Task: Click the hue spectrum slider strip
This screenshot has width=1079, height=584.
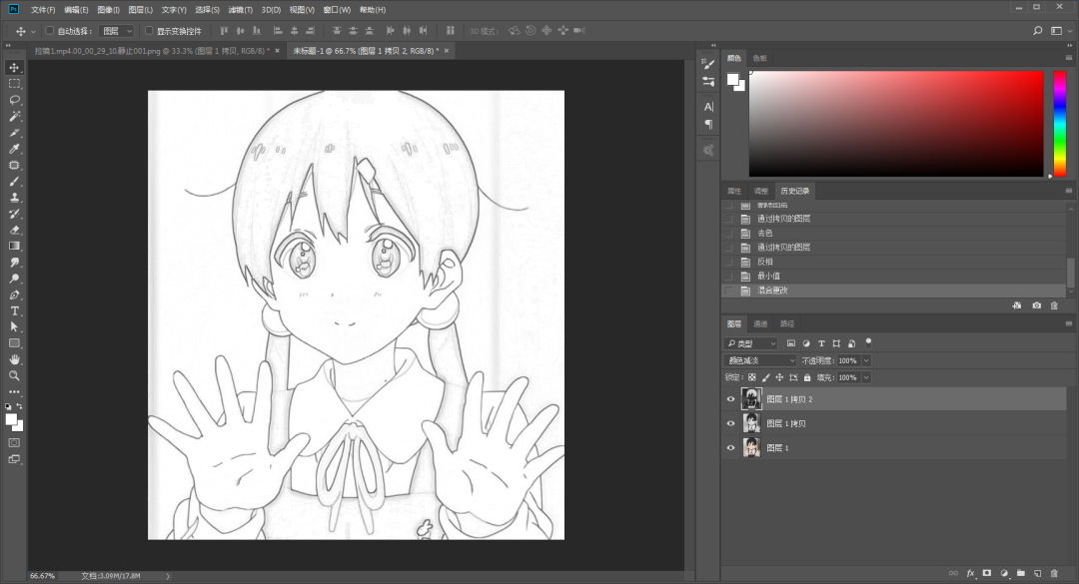Action: pos(1060,123)
